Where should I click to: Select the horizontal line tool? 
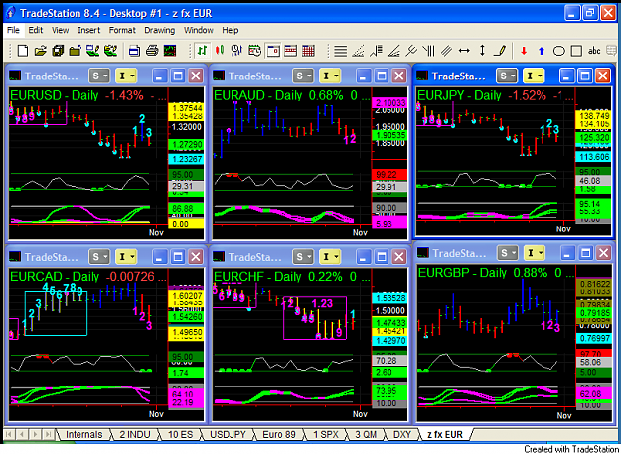tap(464, 51)
